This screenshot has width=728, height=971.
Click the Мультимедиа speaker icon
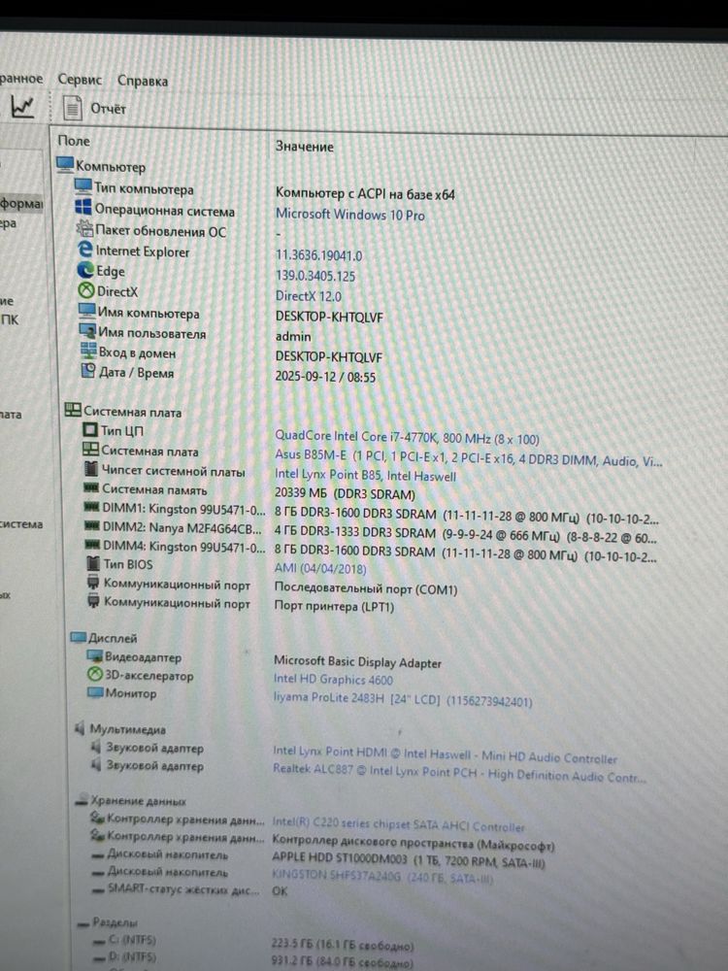click(80, 728)
